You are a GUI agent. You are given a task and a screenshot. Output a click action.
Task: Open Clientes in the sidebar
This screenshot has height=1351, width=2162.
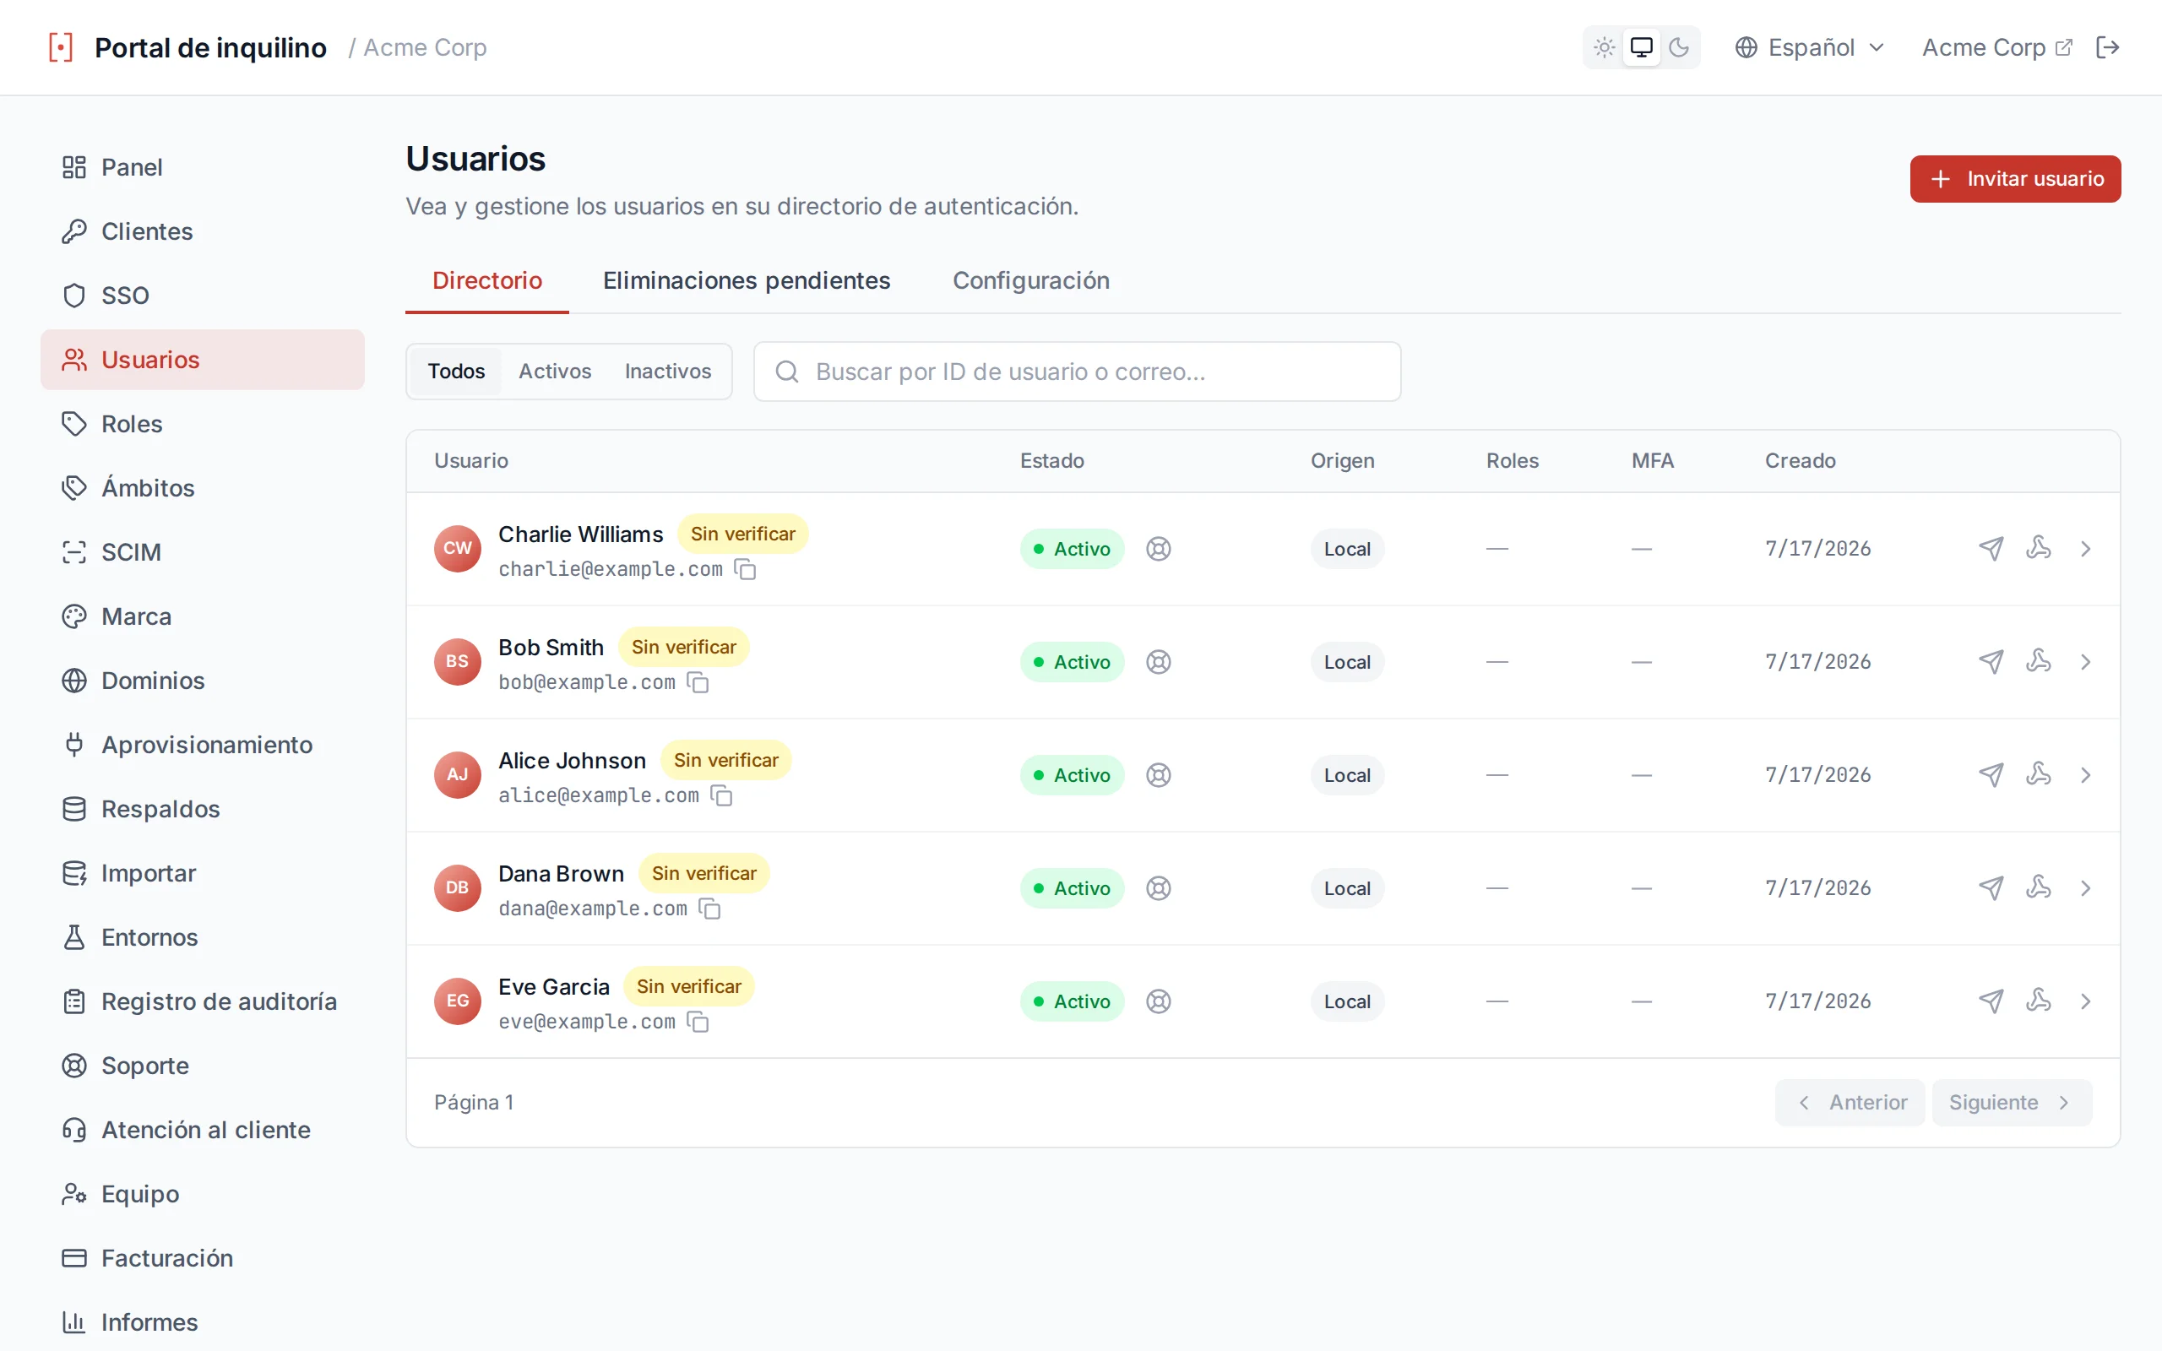pyautogui.click(x=202, y=231)
